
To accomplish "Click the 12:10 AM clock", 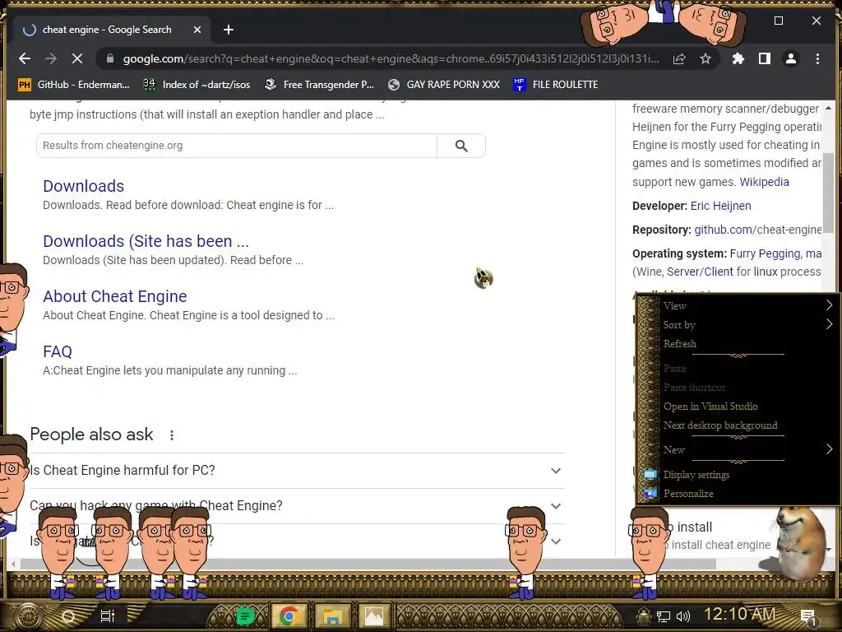I will tap(739, 614).
